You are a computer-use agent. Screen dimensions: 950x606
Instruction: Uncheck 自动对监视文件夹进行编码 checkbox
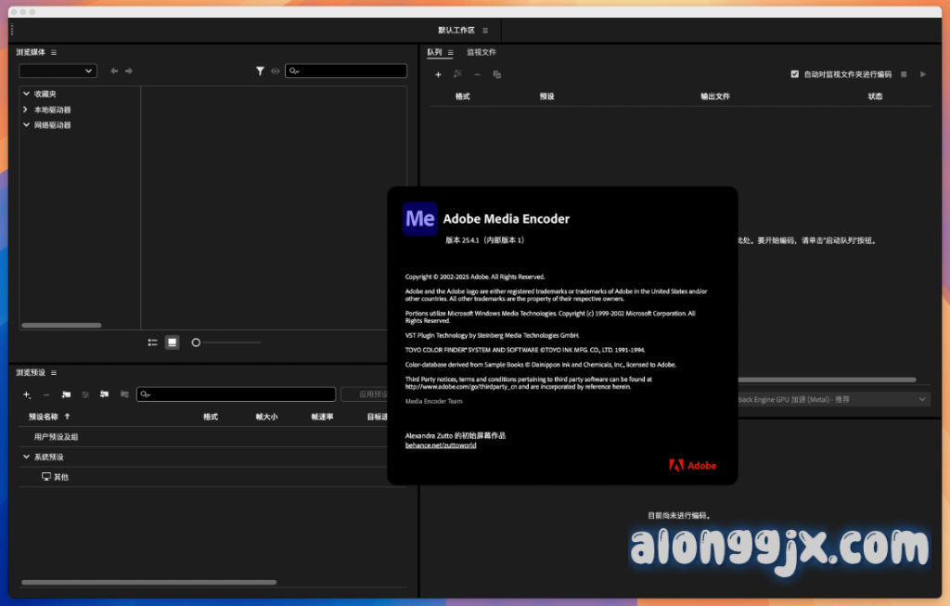pyautogui.click(x=795, y=74)
